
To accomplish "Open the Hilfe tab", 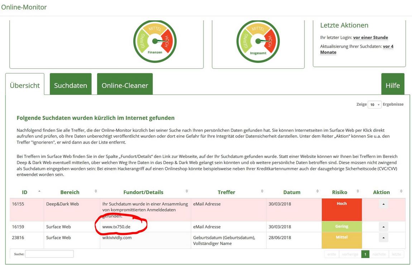I will pos(393,85).
